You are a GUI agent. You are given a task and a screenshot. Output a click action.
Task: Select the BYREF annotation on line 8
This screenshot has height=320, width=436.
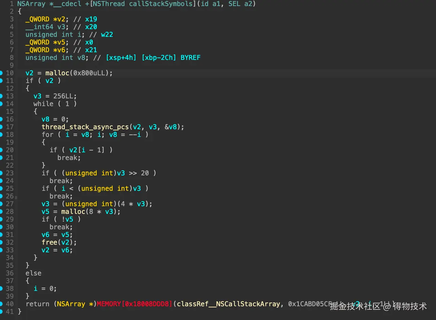(190, 58)
